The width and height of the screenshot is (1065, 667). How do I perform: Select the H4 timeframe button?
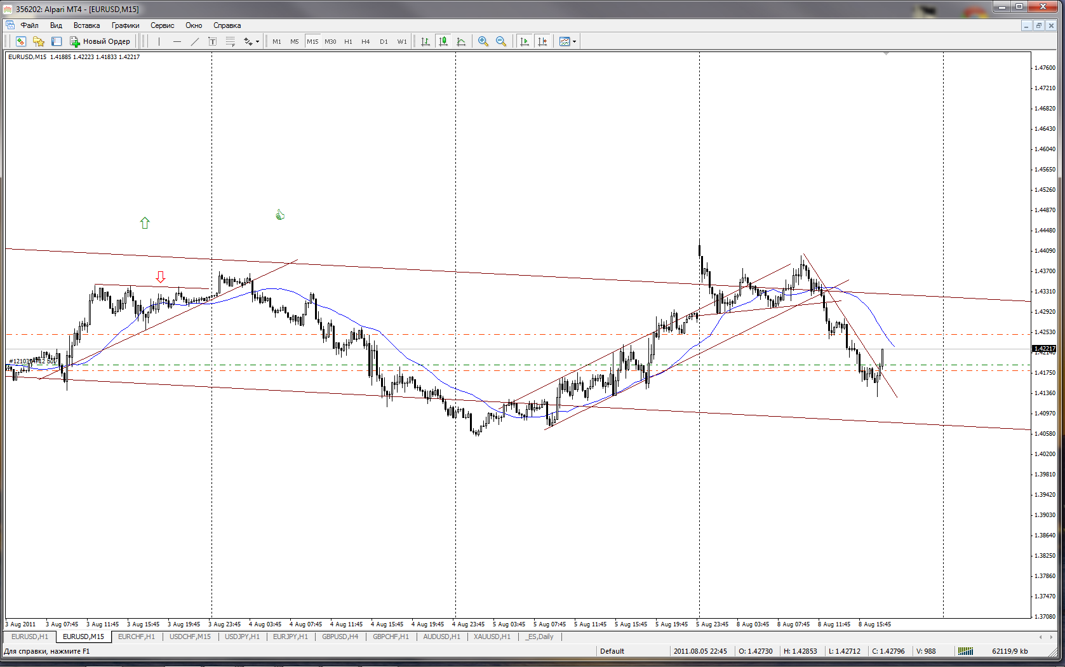point(366,41)
